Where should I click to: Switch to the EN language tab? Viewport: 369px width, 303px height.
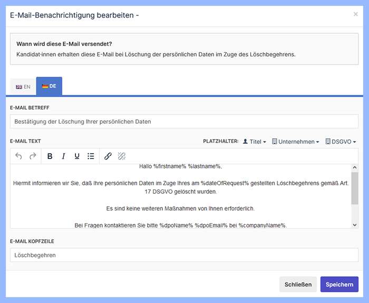(23, 87)
